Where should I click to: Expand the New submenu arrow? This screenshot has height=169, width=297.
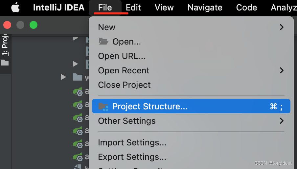(x=281, y=27)
